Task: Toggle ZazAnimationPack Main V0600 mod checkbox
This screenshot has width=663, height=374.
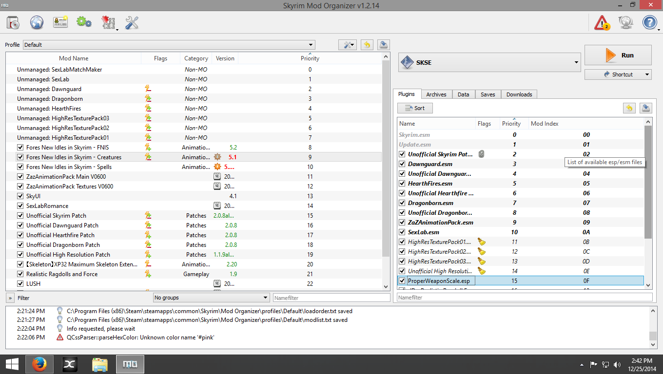Action: tap(20, 177)
